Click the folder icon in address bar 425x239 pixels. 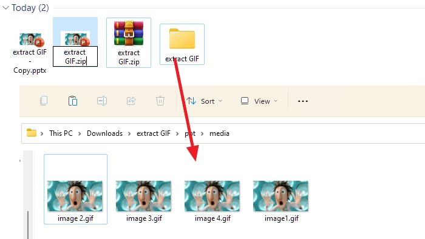pos(32,133)
